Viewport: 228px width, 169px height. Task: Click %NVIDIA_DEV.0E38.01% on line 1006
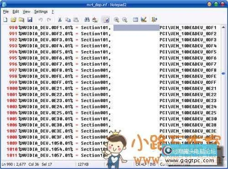click(46, 125)
